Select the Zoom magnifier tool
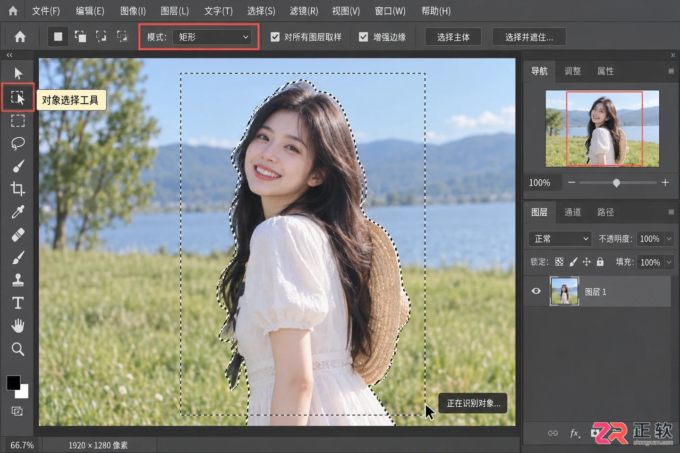Image resolution: width=680 pixels, height=453 pixels. pyautogui.click(x=18, y=349)
